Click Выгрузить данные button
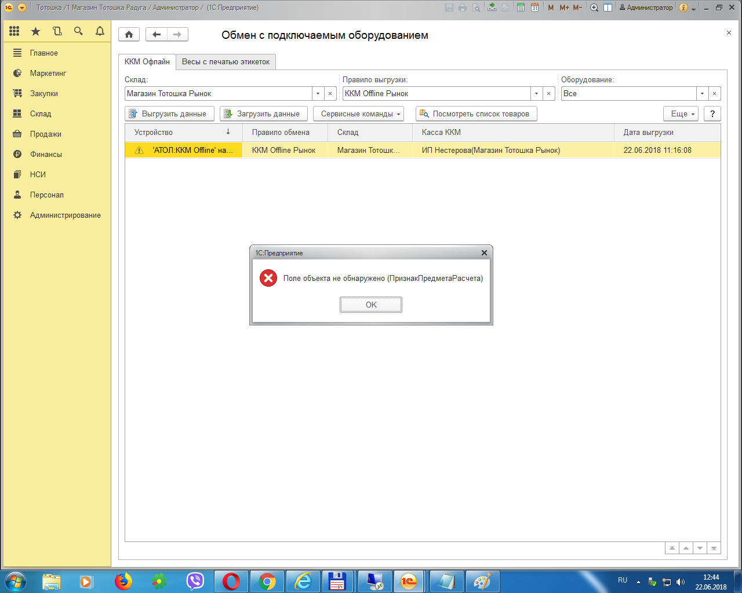Screen dimensions: 742x593 tap(169, 114)
